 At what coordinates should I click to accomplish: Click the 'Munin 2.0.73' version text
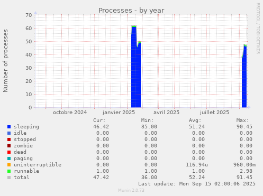click(131, 190)
